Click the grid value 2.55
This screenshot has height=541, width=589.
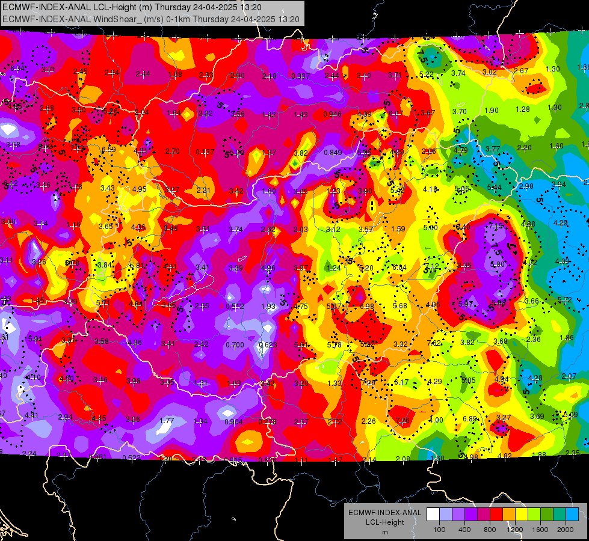coord(202,306)
